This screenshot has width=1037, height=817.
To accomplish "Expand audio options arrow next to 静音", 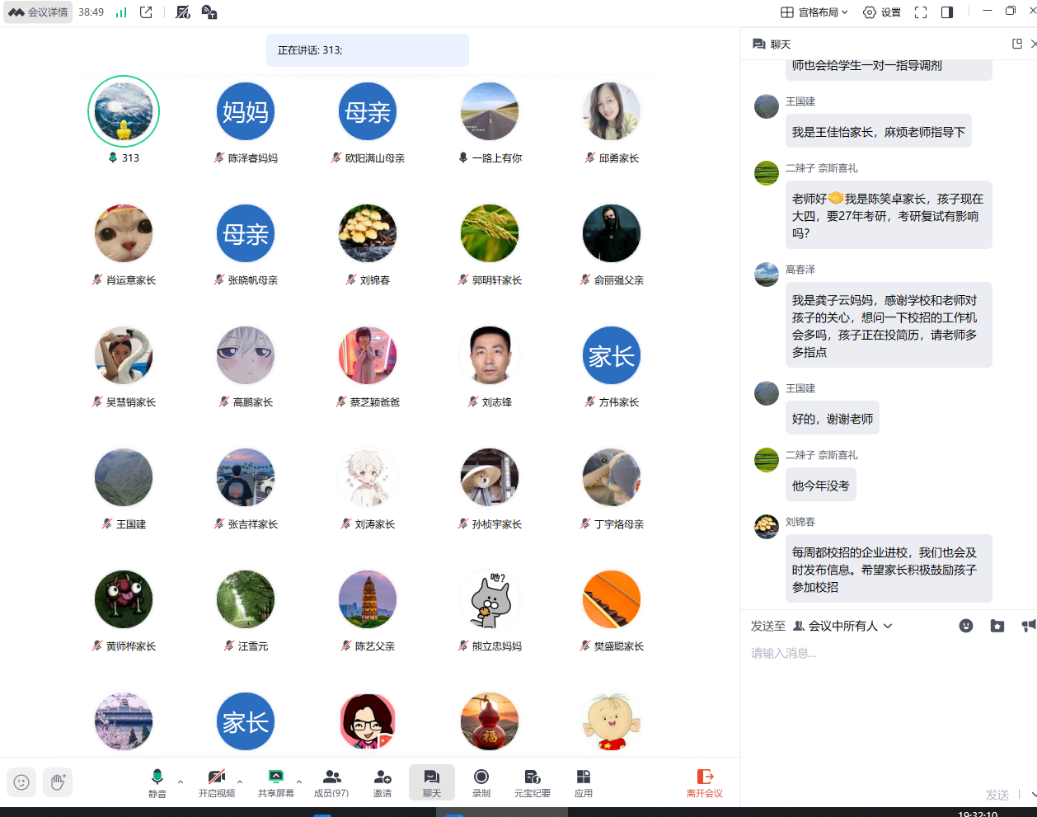I will click(x=181, y=781).
